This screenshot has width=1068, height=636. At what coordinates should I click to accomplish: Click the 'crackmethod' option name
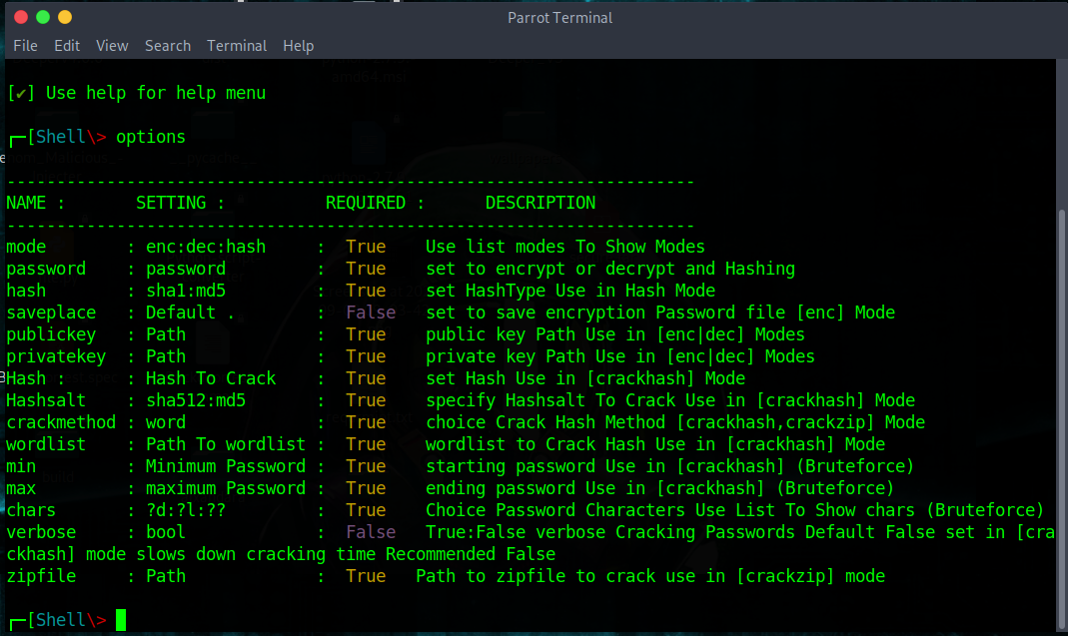[x=61, y=422]
